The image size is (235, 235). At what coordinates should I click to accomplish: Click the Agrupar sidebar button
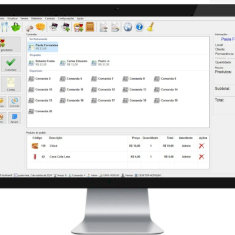(x=15, y=117)
